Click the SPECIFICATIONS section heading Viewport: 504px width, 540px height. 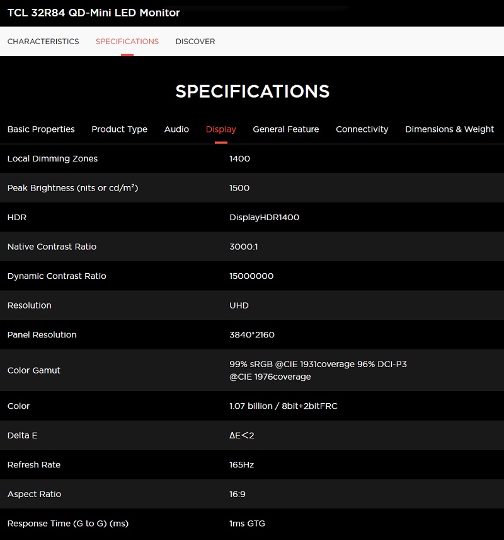(252, 91)
